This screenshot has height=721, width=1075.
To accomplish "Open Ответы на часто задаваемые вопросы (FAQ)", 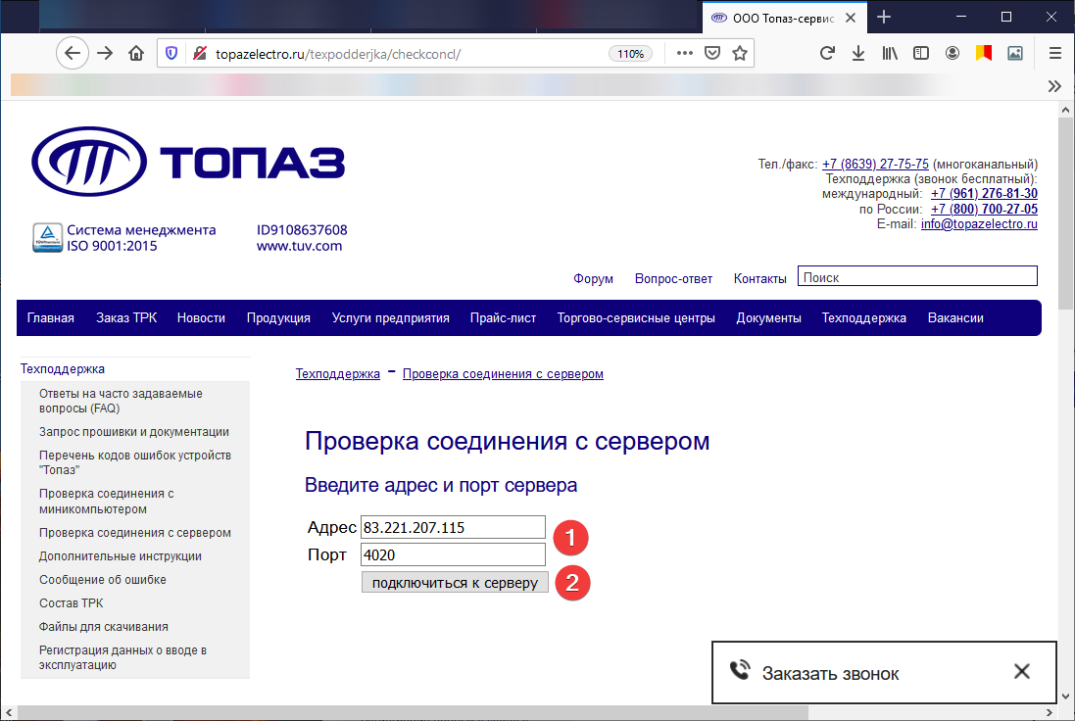I will [x=121, y=401].
